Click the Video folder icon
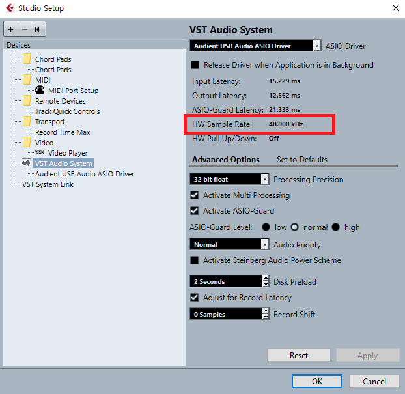This screenshot has width=405, height=394. [27, 143]
